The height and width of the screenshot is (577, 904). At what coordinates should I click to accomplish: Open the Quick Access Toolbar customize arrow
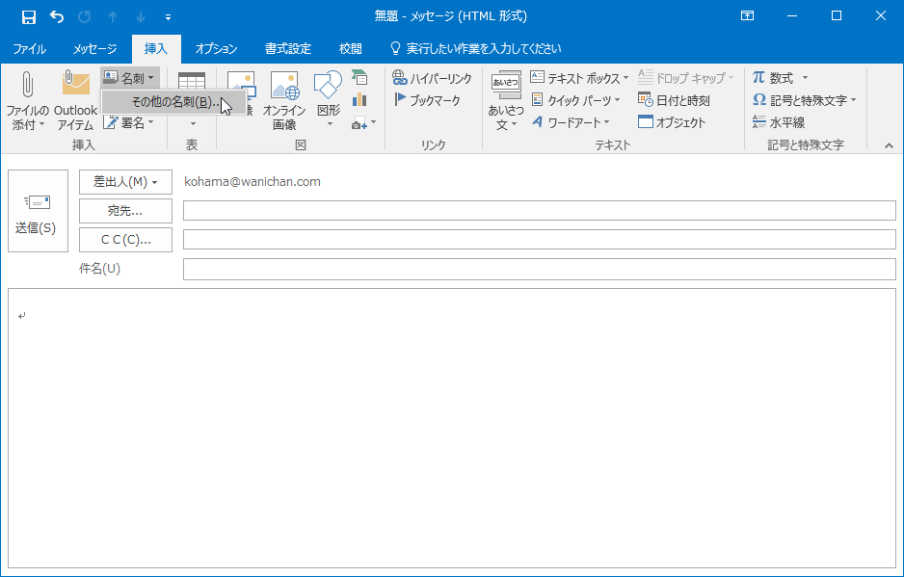coord(168,17)
